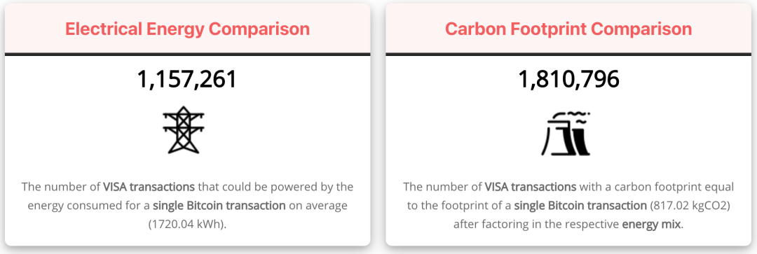Click the 1720.04 kWh value

coord(187,225)
